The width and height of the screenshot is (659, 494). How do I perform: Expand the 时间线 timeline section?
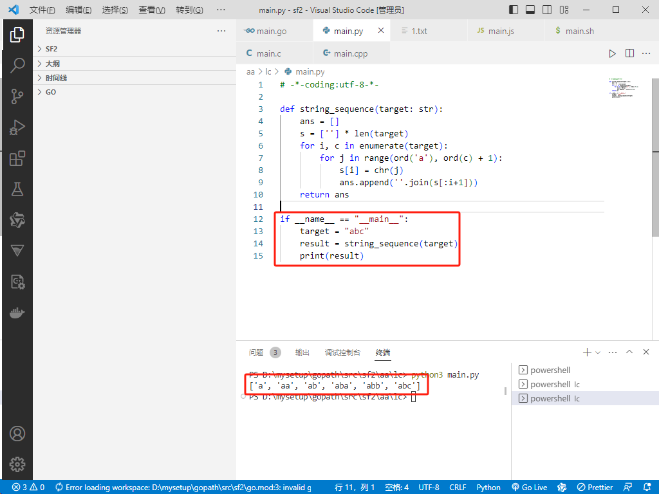[x=135, y=78]
